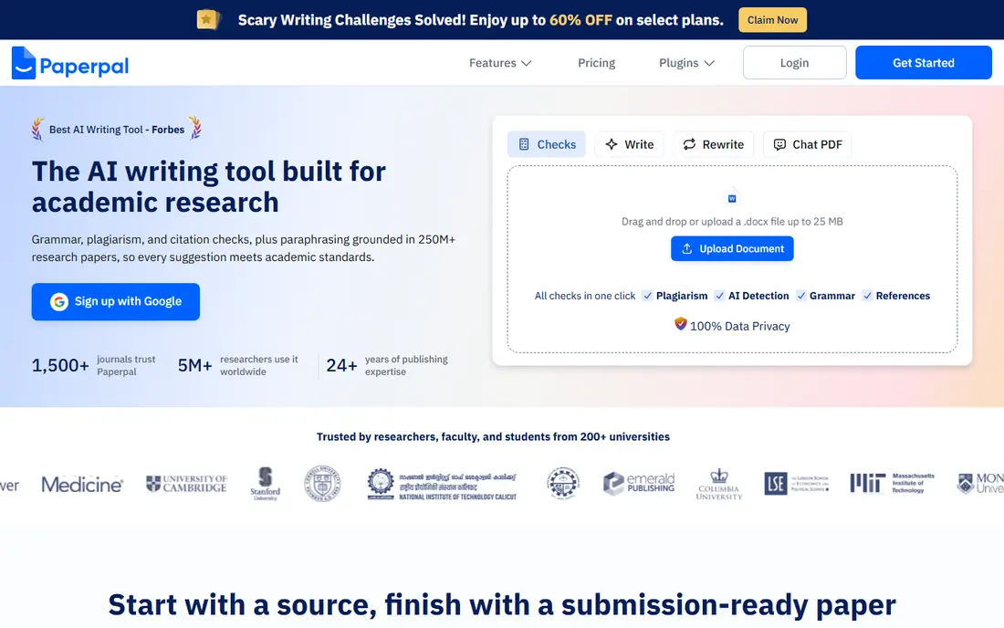Click the Paperpal logo
Screen dimensions: 1004x628
point(70,63)
